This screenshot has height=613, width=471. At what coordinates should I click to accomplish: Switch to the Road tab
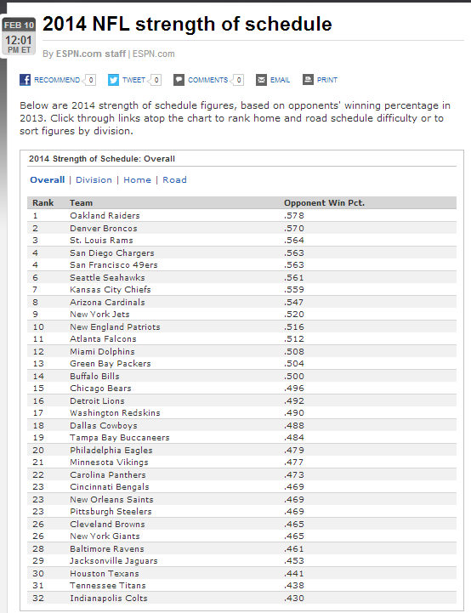pyautogui.click(x=174, y=180)
